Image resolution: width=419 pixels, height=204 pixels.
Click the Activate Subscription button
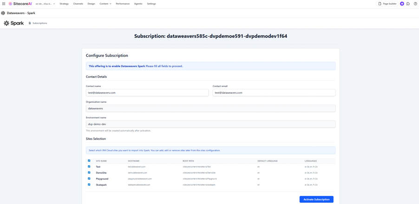316,199
